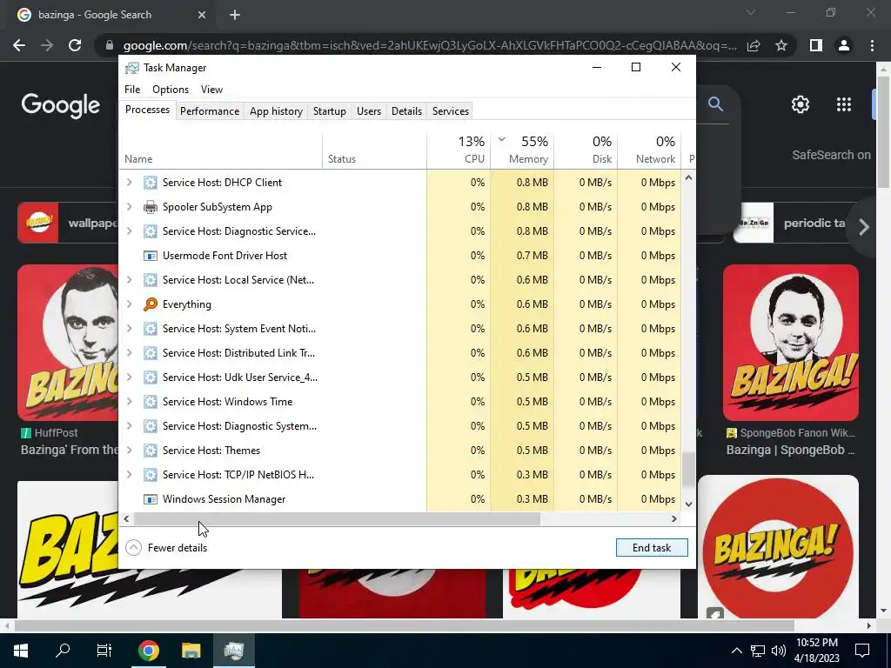Open Task Manager View menu
This screenshot has height=668, width=891.
[211, 90]
